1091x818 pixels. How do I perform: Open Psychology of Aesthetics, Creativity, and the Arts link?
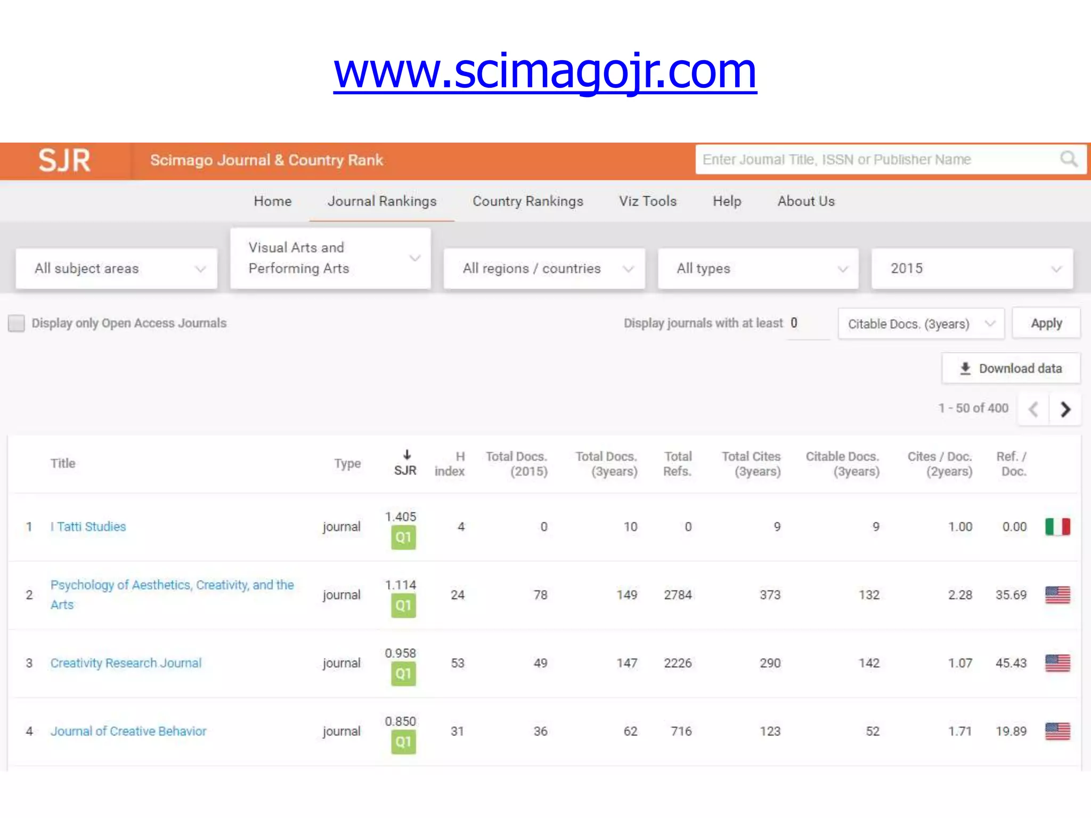click(x=172, y=595)
